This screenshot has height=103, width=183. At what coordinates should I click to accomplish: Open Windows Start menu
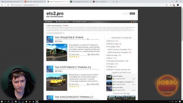(x=2, y=102)
